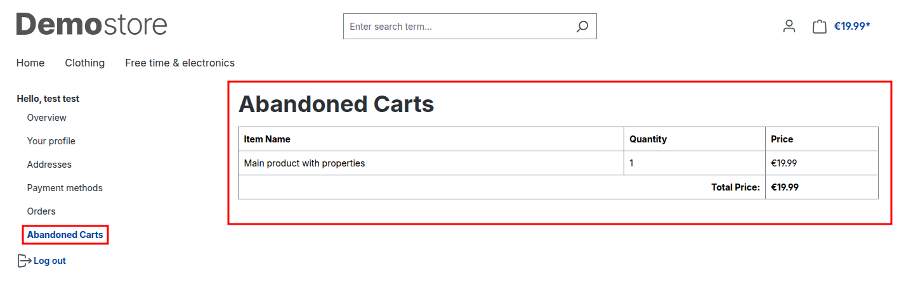Go to the Home menu item
918x300 pixels.
(30, 63)
